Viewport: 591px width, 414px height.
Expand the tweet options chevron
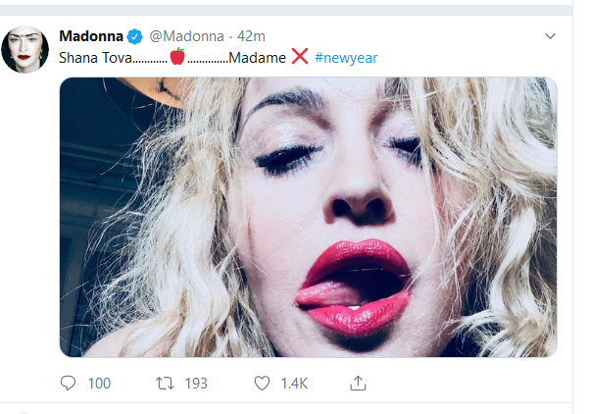coord(550,36)
